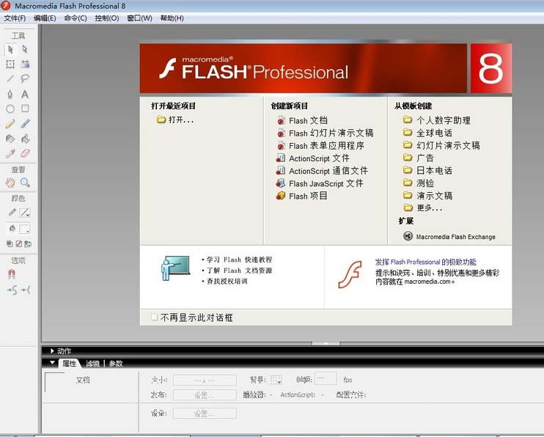Viewport: 544px width, 437px height.
Task: Select the Line tool
Action: tap(10, 78)
